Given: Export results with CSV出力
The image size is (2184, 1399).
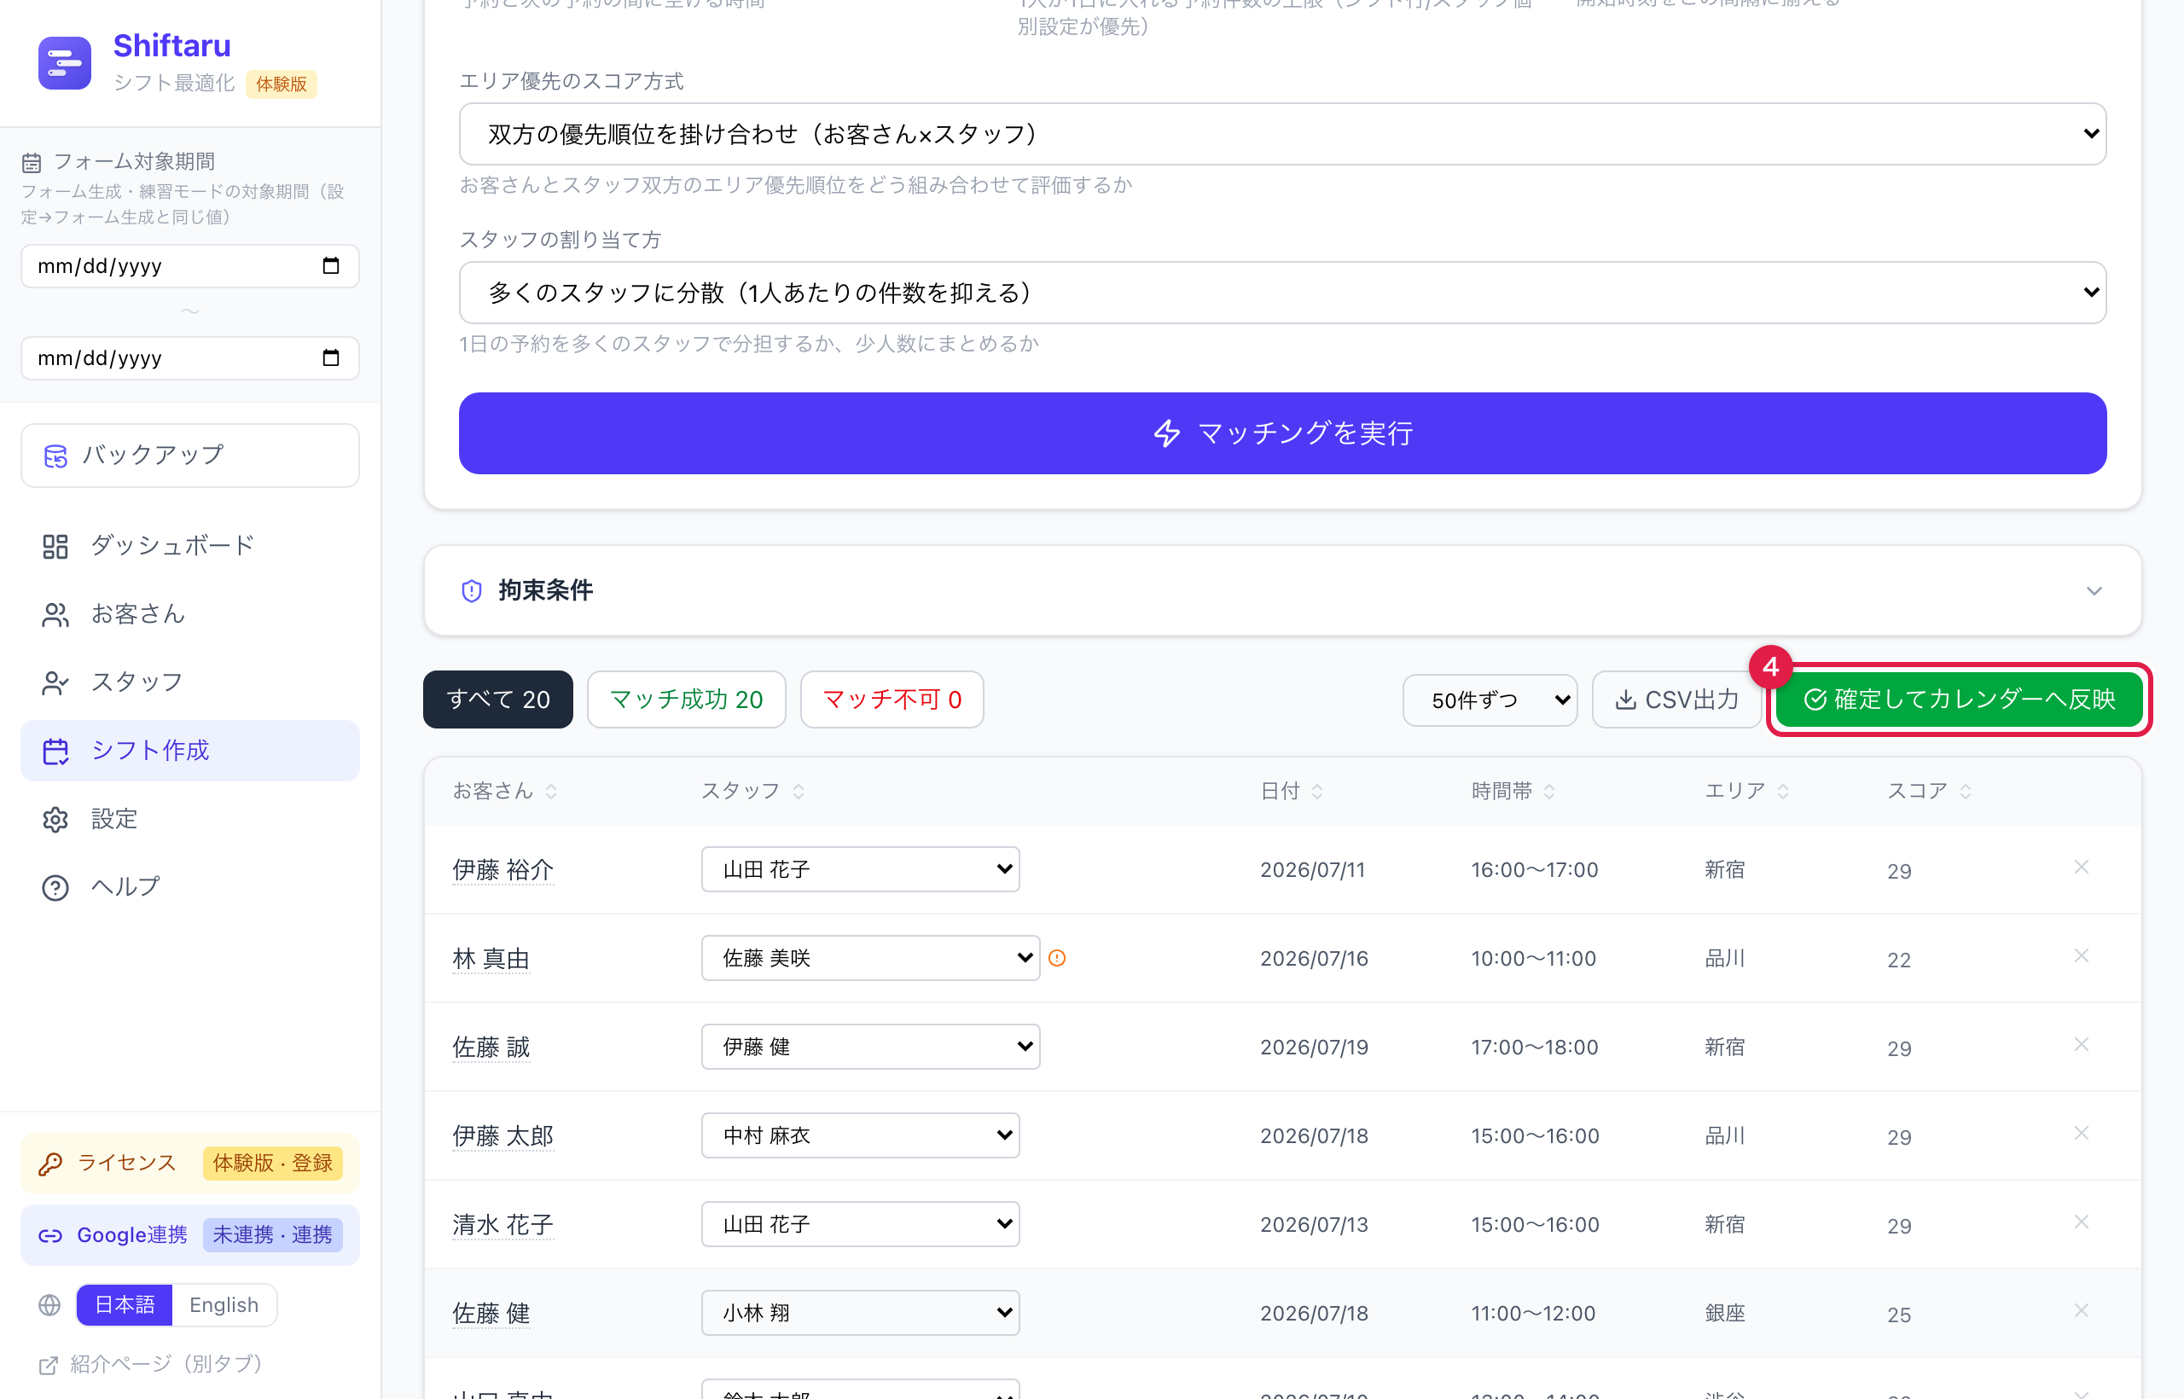Looking at the screenshot, I should (1676, 699).
